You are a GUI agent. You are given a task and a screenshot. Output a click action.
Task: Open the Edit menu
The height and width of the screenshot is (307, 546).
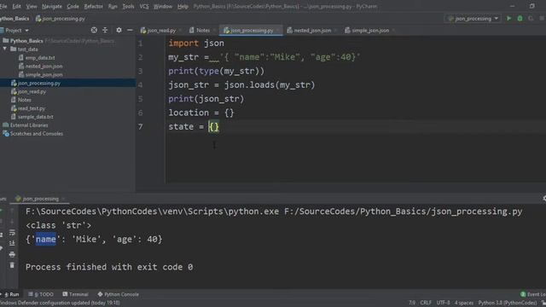[x=16, y=6]
